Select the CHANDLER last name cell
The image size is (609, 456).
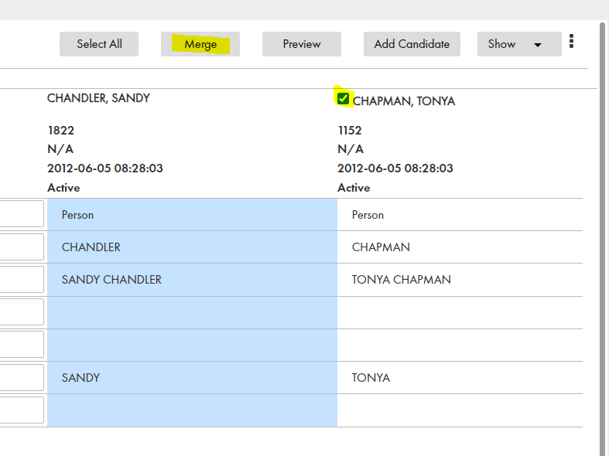tap(192, 247)
